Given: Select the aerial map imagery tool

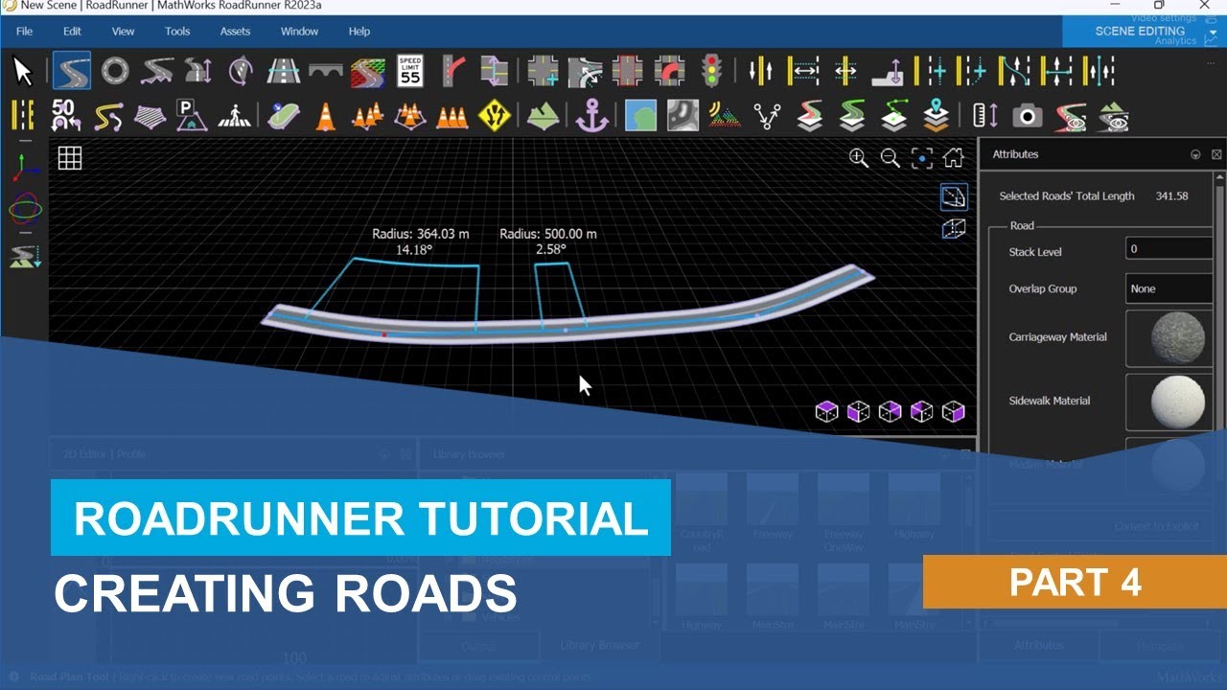Looking at the screenshot, I should 640,117.
